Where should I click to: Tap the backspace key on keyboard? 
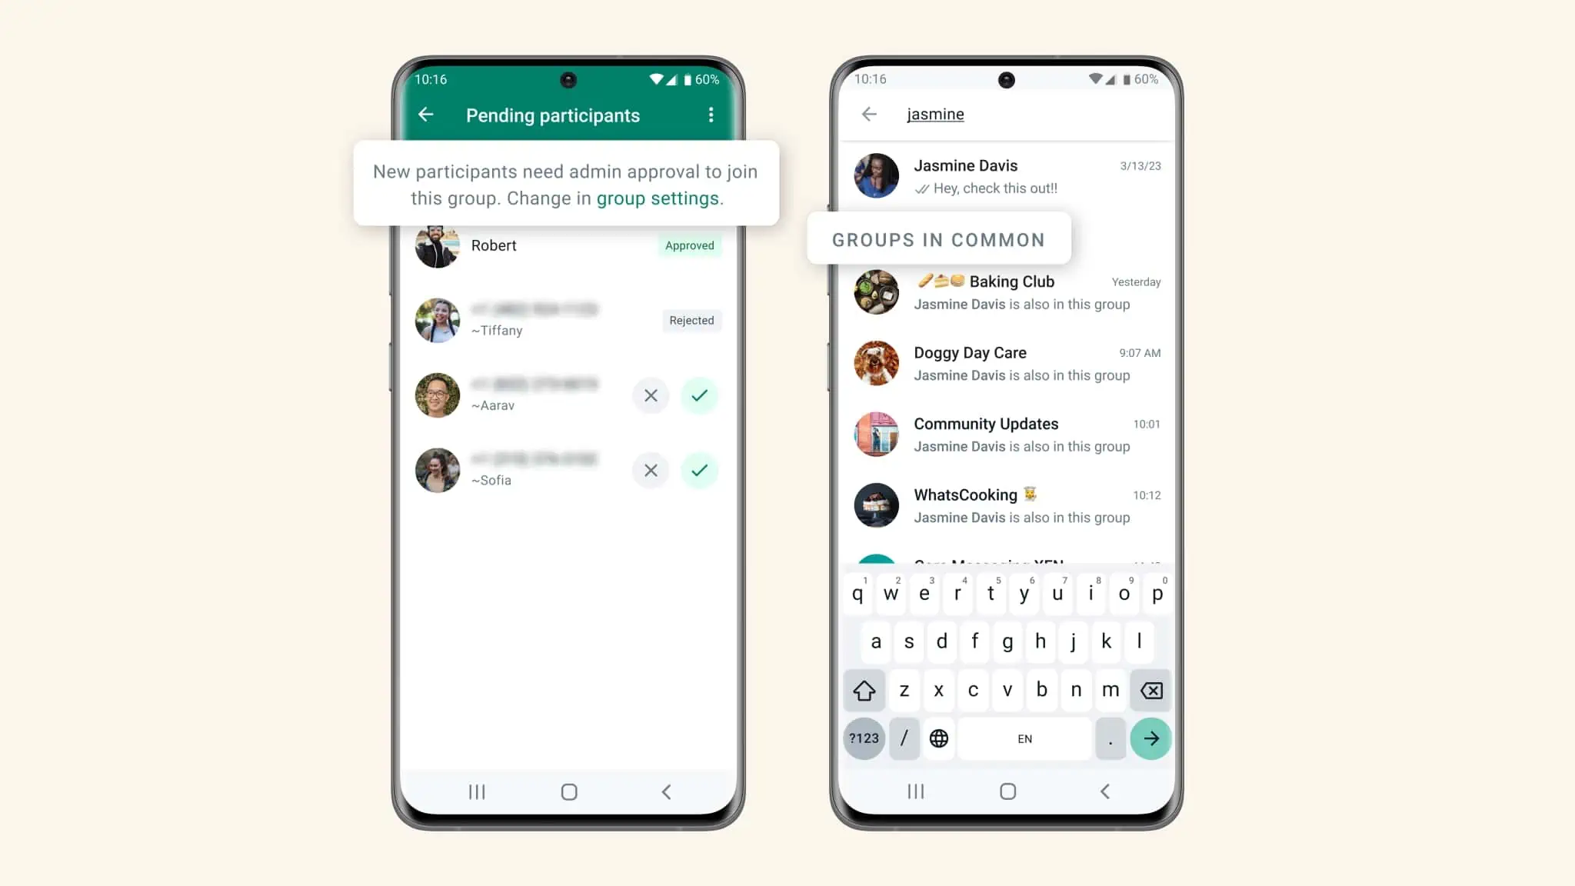coord(1150,690)
